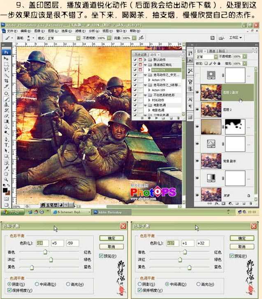
Task: Toggle Quick Mask mode icon
Action: click(x=6, y=199)
